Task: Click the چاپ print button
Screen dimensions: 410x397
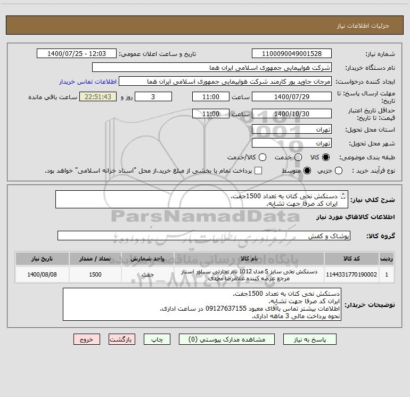Action: point(157,339)
